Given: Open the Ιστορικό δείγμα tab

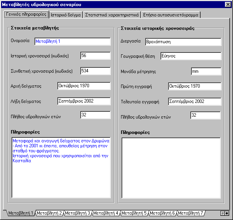Looking at the screenshot, I should pyautogui.click(x=66, y=15).
